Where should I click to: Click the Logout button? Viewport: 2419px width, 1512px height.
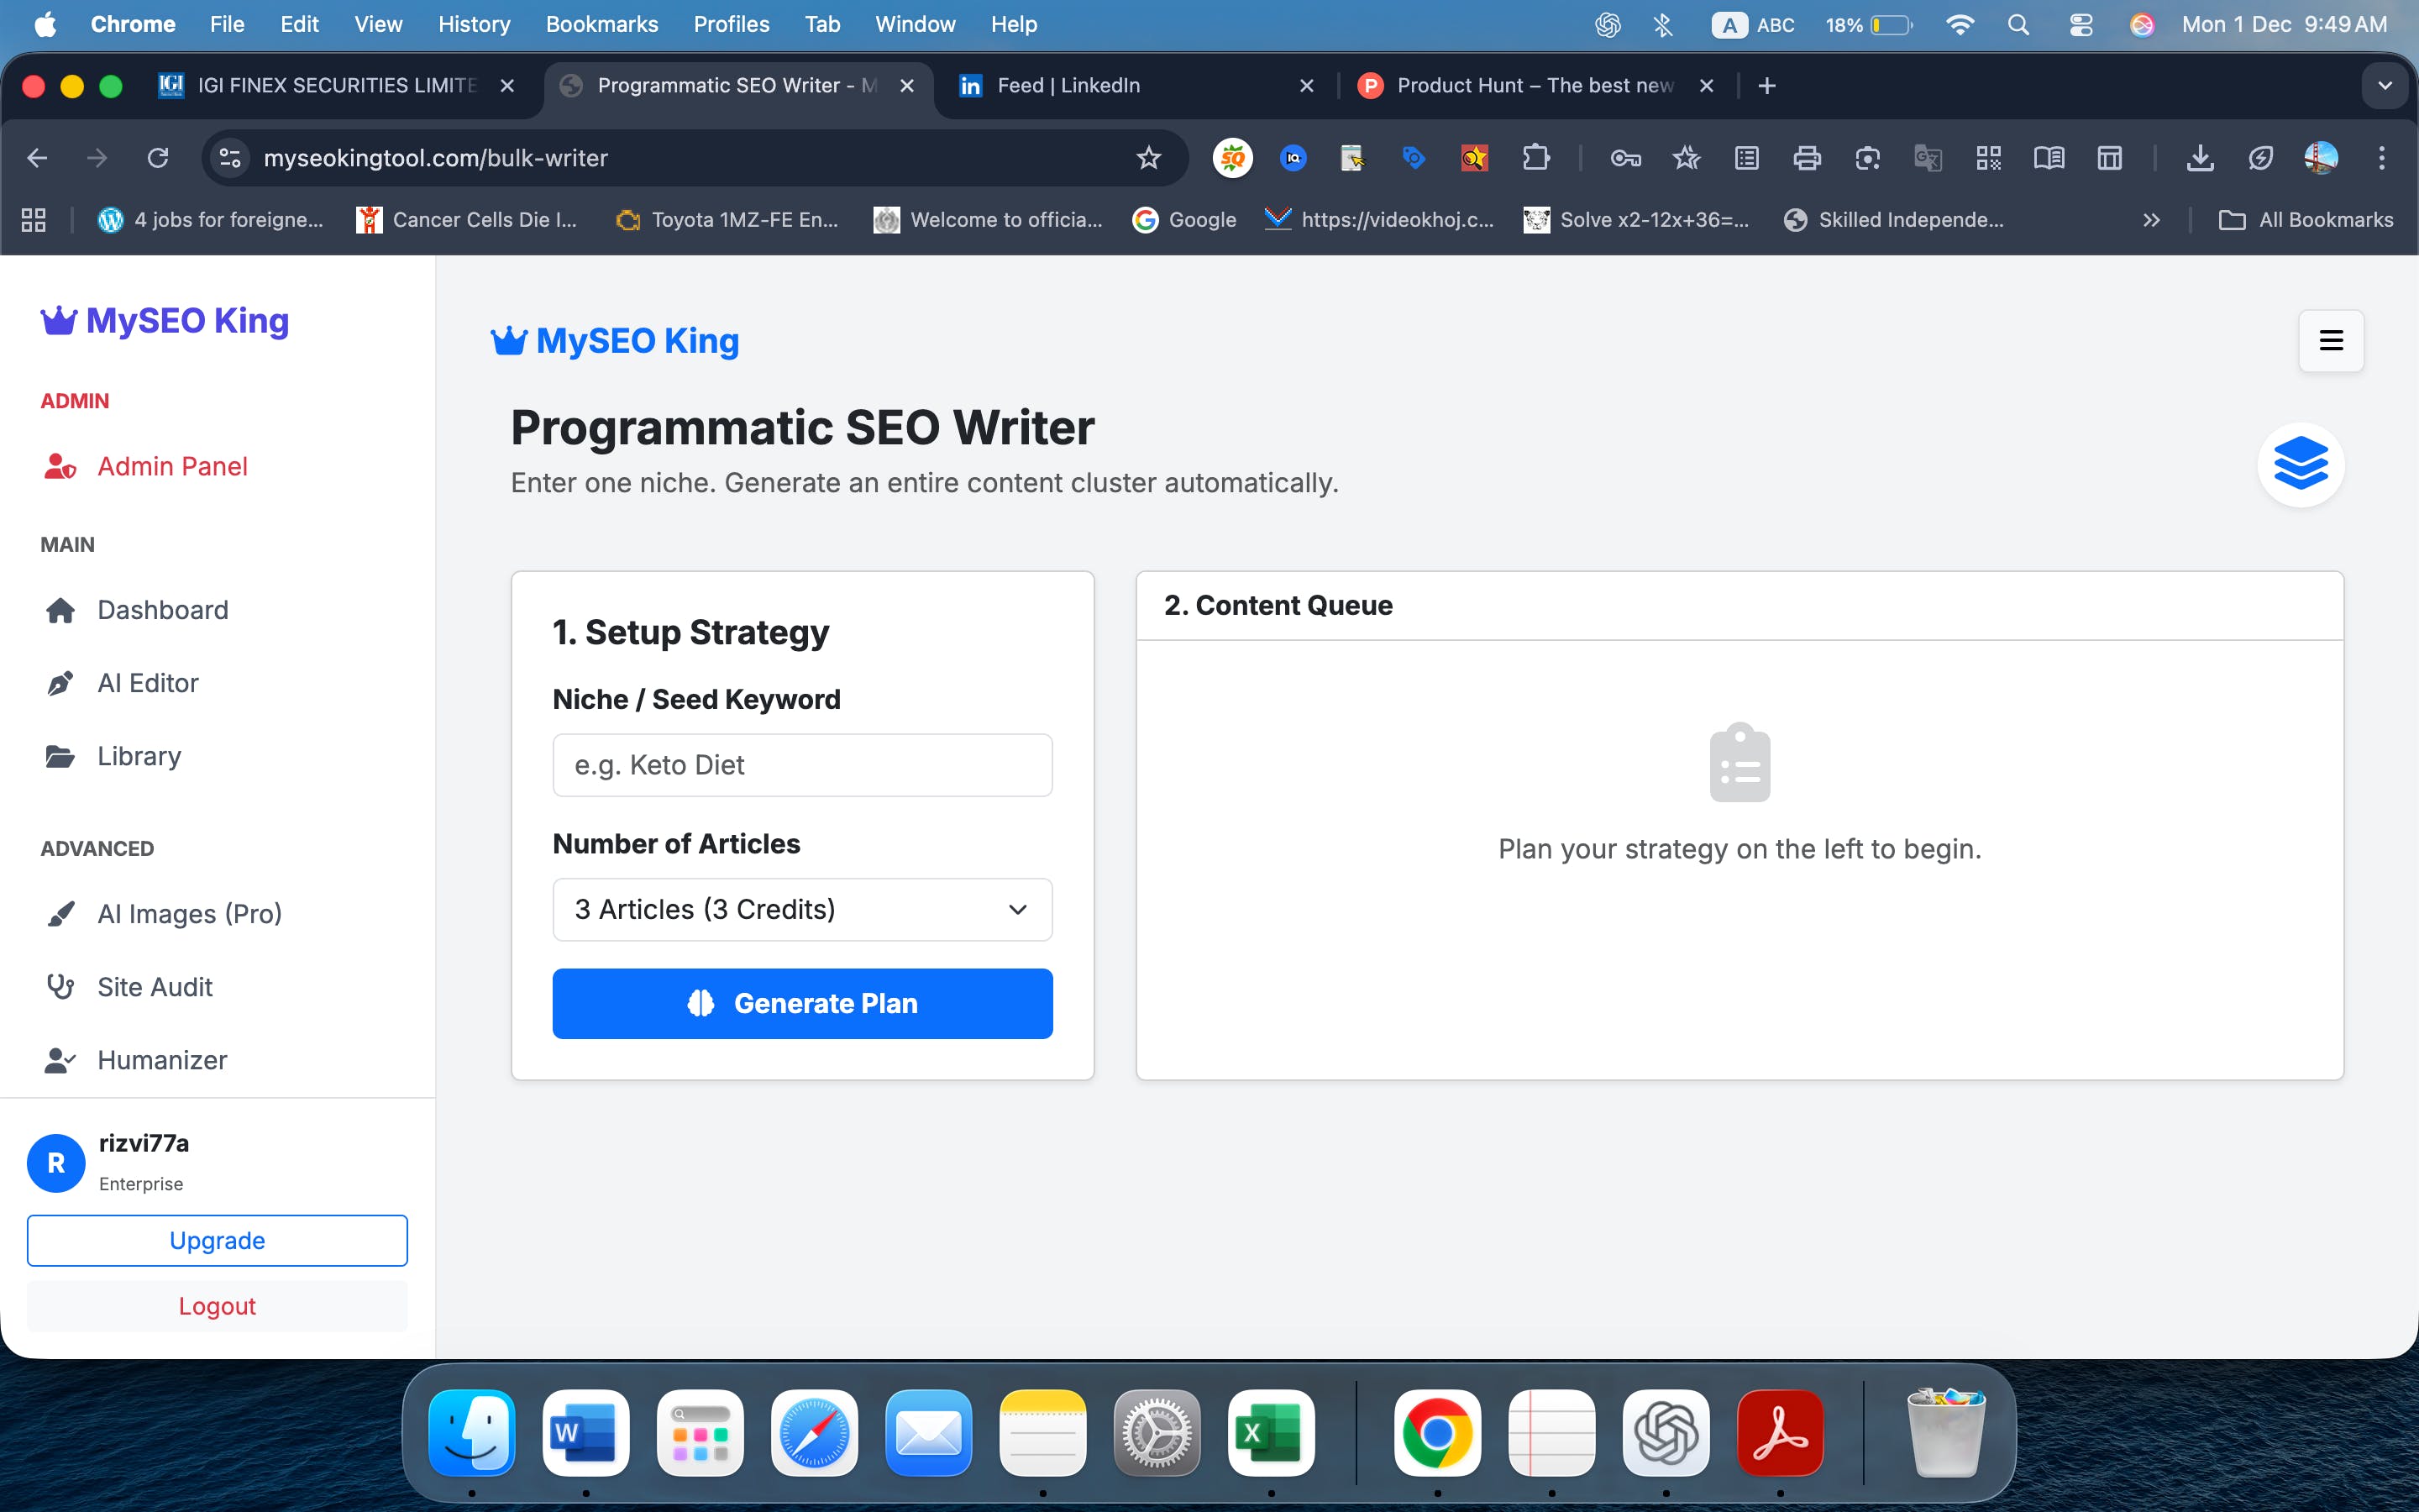217,1306
